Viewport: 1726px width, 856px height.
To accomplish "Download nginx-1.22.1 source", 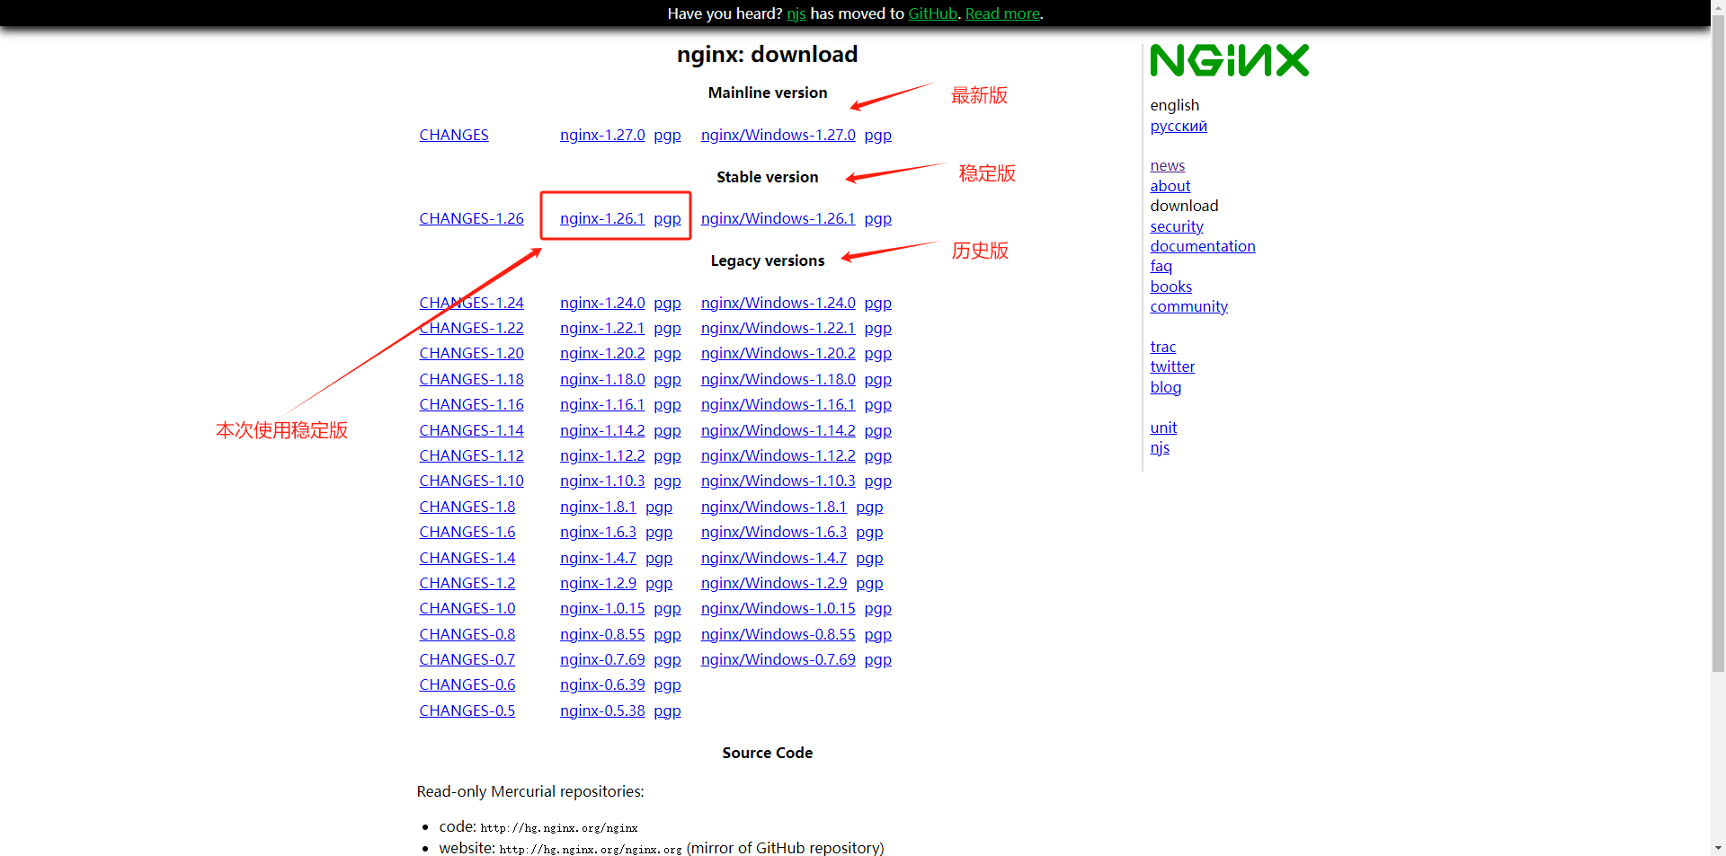I will tap(602, 328).
